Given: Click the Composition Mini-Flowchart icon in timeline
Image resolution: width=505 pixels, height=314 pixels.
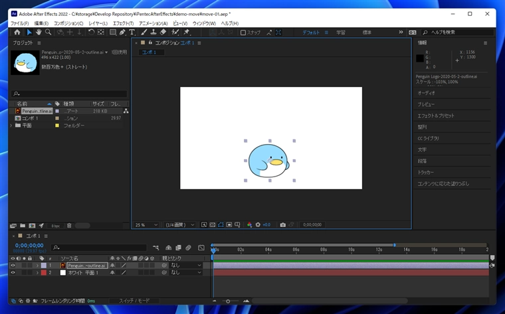Looking at the screenshot, I should tap(156, 248).
